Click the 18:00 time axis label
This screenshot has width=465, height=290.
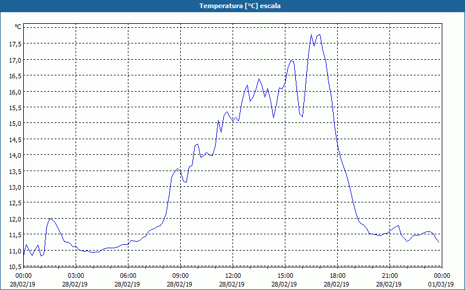coord(337,276)
